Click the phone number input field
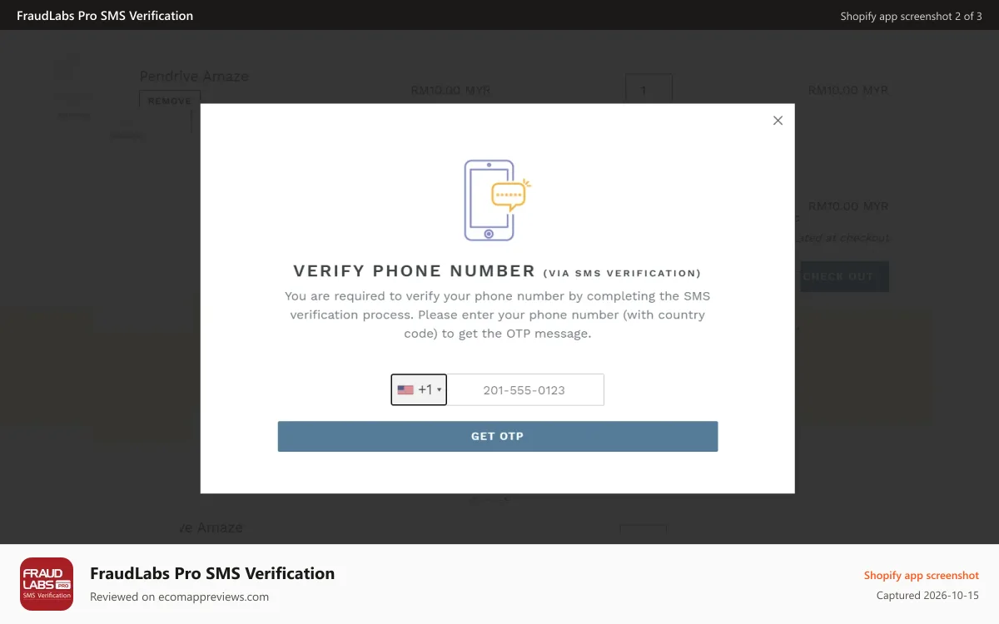The width and height of the screenshot is (999, 624). [x=526, y=389]
